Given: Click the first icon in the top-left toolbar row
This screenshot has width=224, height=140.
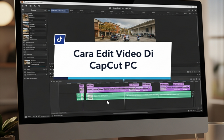Looking at the screenshot, I should (22, 6).
